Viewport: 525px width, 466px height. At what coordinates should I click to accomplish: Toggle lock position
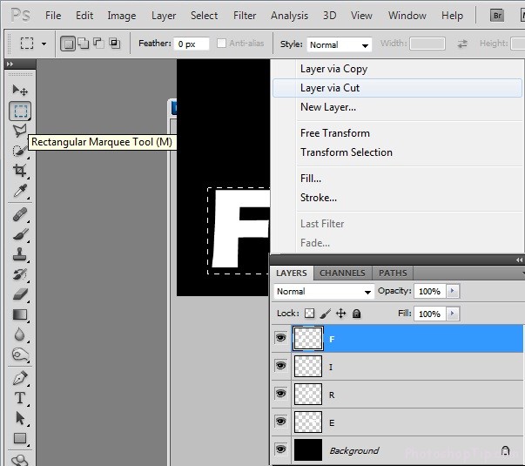[340, 314]
